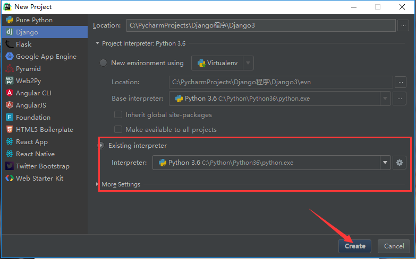Click the Twitter Bootstrap bird icon

point(10,166)
